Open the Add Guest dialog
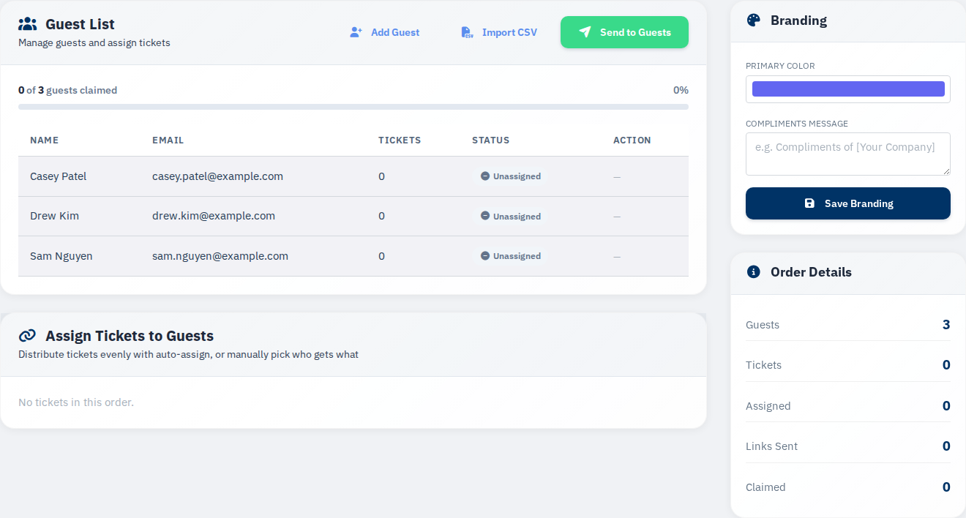 point(385,32)
